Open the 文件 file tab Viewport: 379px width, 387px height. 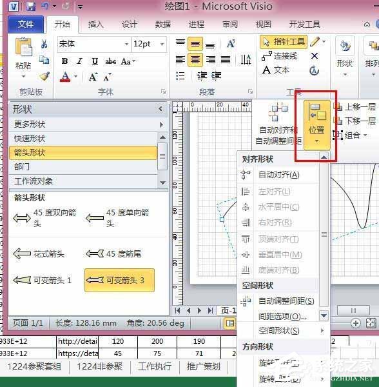coord(26,25)
